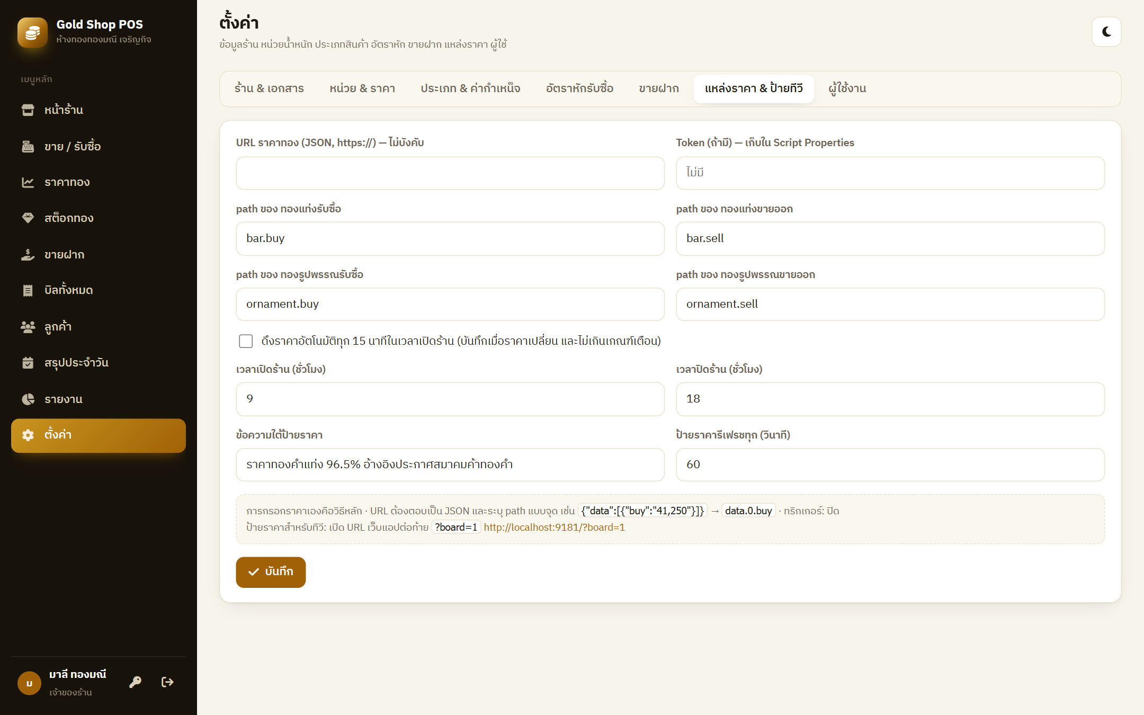Click the price board caption text field

(450, 465)
